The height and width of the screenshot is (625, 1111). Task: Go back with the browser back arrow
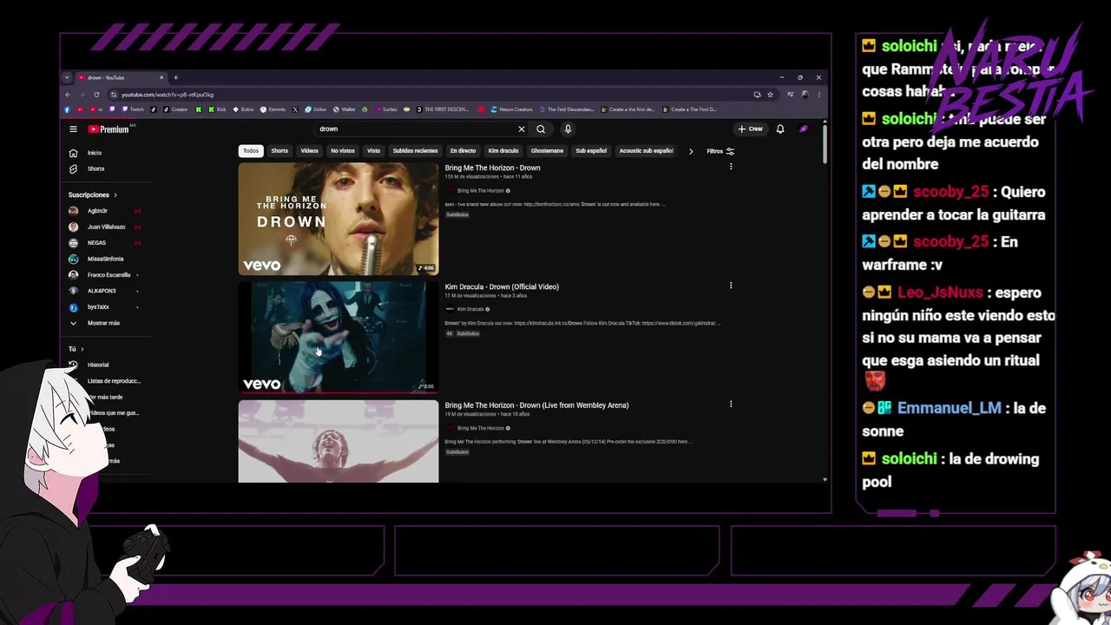(x=68, y=95)
